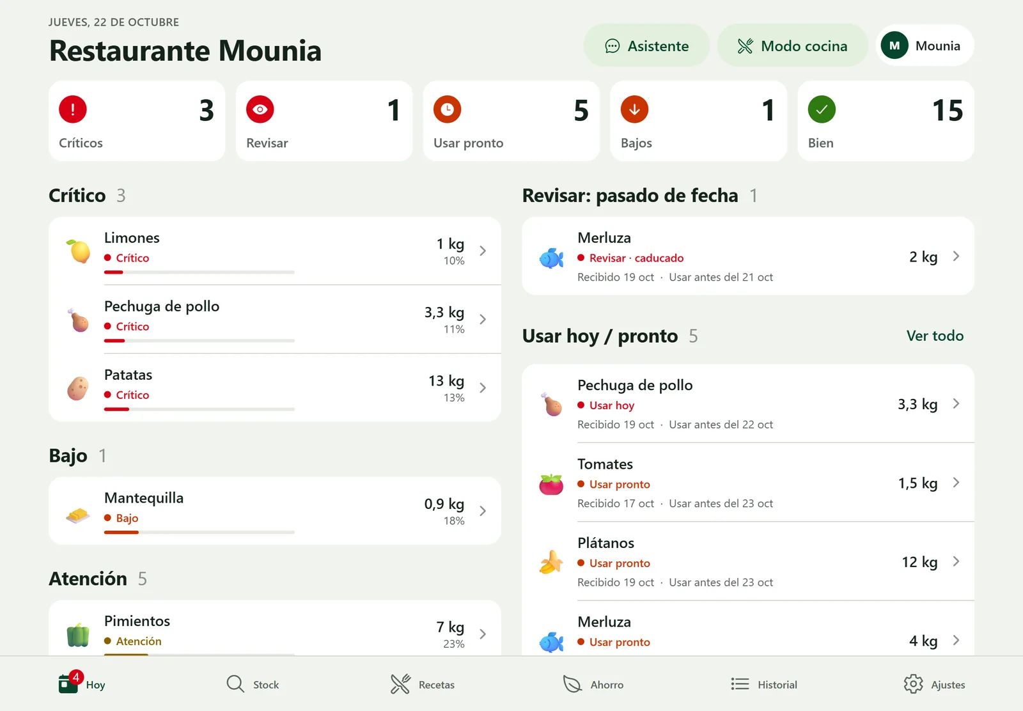Expand the Pimientos row chevron
The height and width of the screenshot is (711, 1023).
(483, 634)
